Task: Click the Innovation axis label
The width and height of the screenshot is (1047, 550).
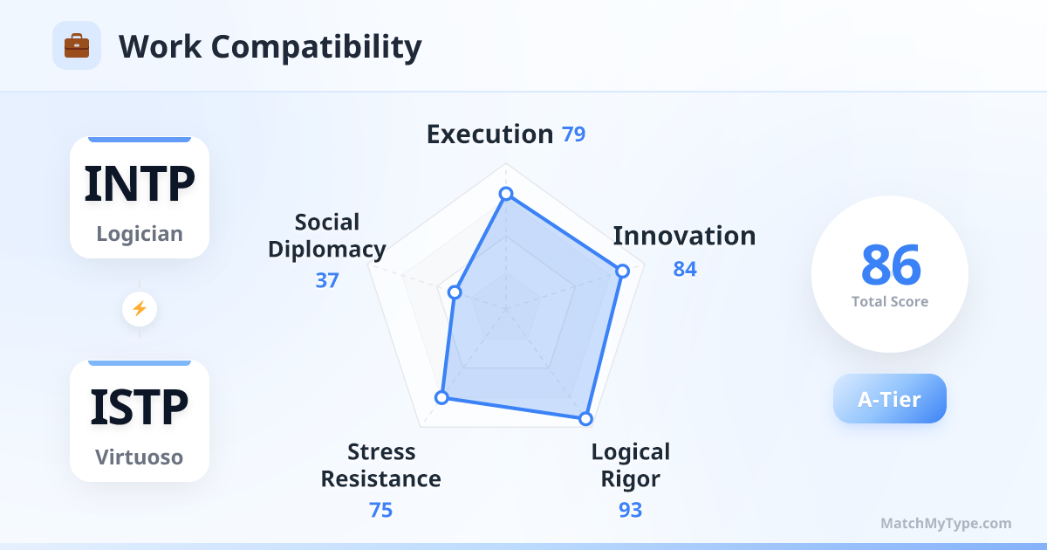Action: click(x=684, y=236)
